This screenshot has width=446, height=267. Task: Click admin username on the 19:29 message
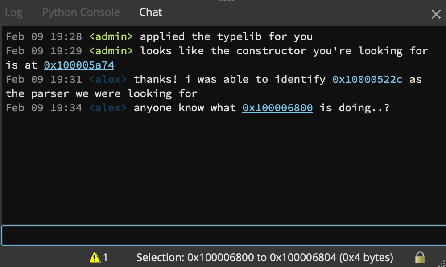click(111, 51)
